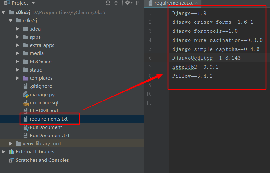
Task: Expand the templates folder
Action: click(17, 78)
